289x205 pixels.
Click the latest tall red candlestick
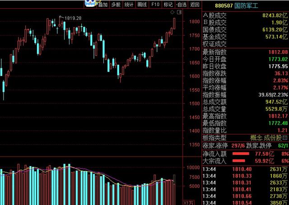point(174,24)
